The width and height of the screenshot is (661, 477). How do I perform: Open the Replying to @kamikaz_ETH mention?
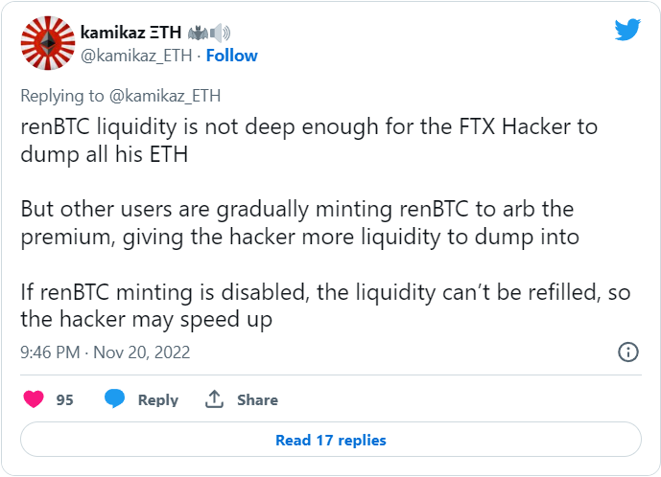tap(165, 96)
